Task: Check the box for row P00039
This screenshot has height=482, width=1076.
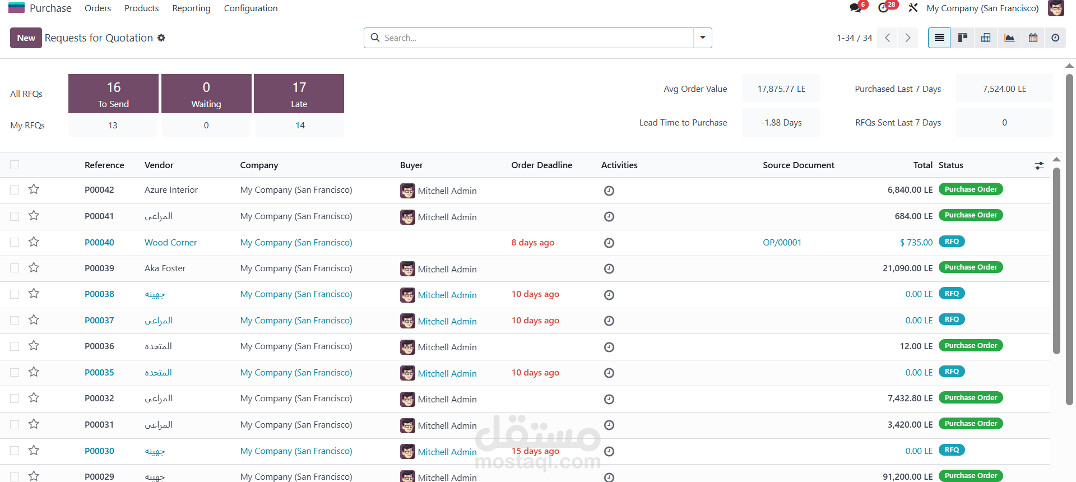Action: point(15,268)
